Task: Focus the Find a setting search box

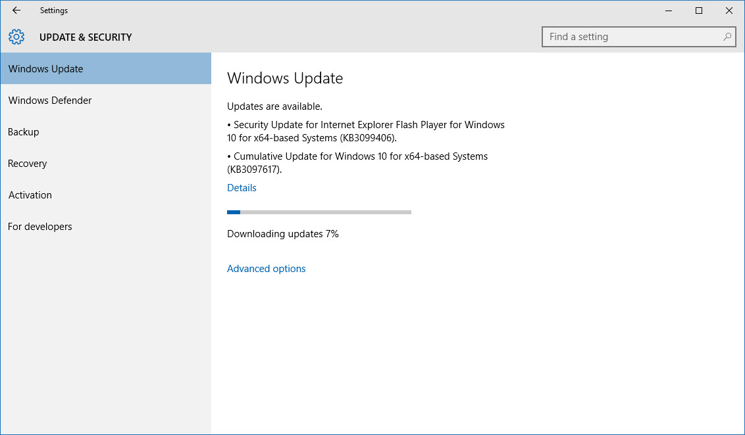Action: click(638, 37)
